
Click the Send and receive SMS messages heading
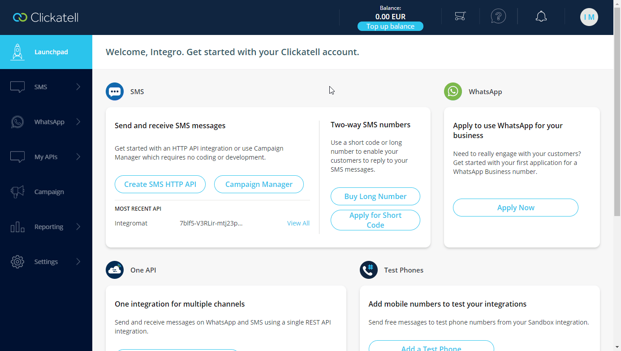tap(170, 126)
